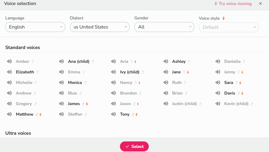
Task: Select the Brandon voice name
Action: coord(128,93)
